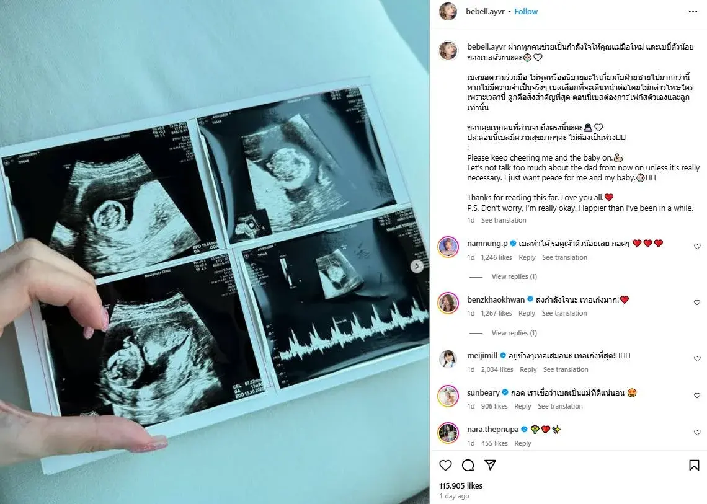This screenshot has height=504, width=707.
Task: Expand replies under benzkhaokhwan's comment
Action: click(x=514, y=333)
